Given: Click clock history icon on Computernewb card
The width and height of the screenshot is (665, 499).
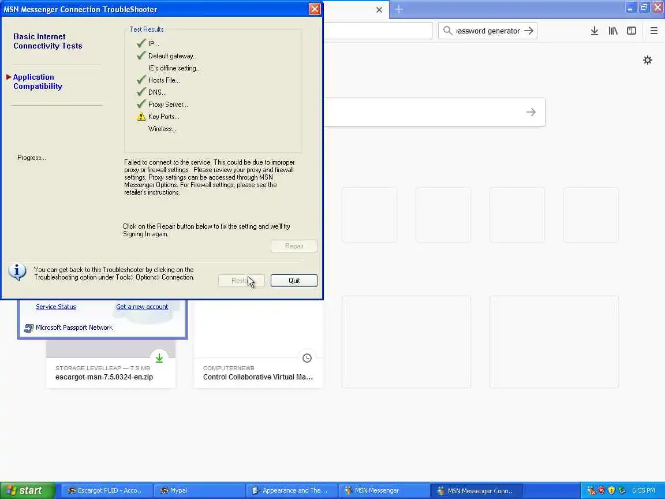Looking at the screenshot, I should pyautogui.click(x=307, y=358).
